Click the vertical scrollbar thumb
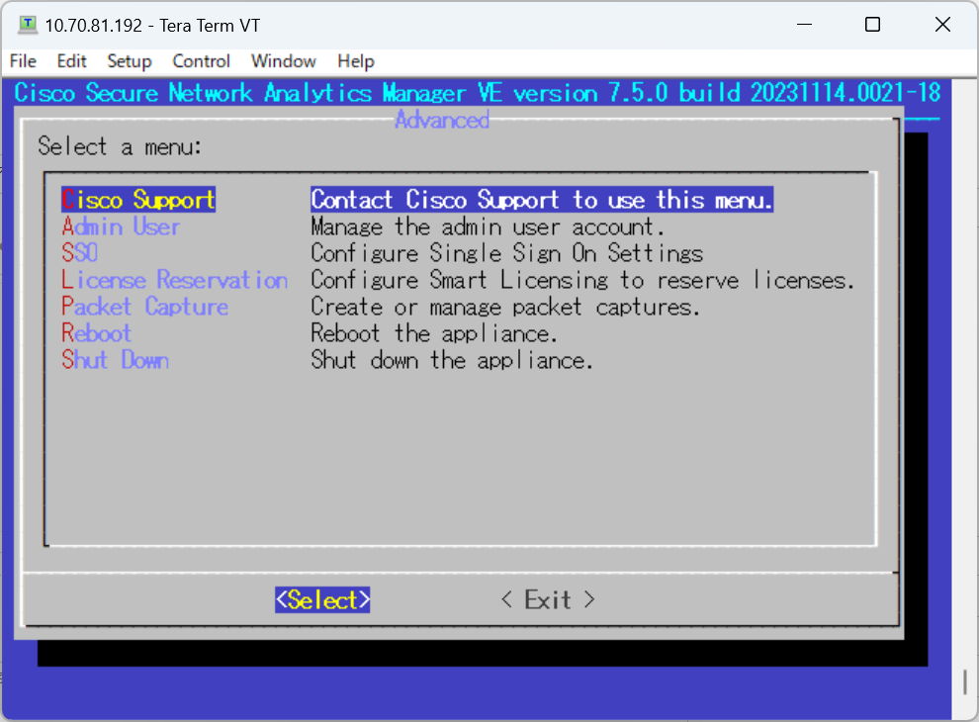The image size is (979, 722). pyautogui.click(x=965, y=681)
